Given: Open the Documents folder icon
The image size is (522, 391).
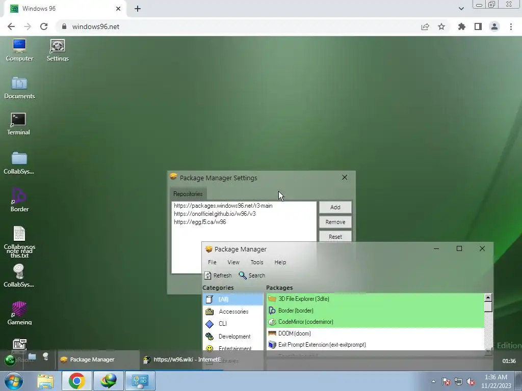Looking at the screenshot, I should [19, 88].
